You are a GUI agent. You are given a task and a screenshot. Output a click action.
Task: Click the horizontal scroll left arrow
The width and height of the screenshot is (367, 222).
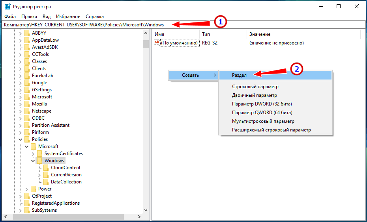(6, 217)
